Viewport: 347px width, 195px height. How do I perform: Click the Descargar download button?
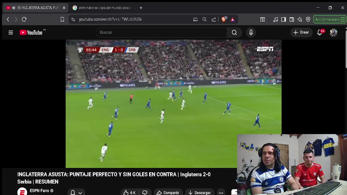[199, 193]
